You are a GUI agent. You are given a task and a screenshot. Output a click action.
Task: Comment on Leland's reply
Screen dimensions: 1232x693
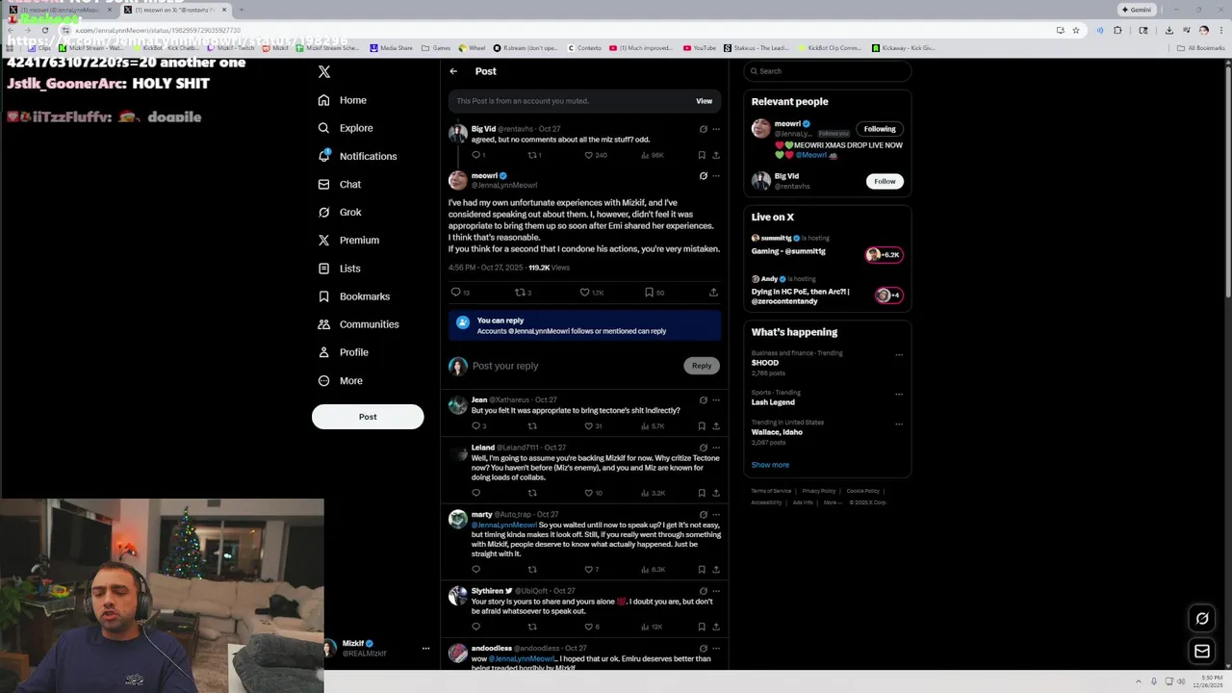475,493
